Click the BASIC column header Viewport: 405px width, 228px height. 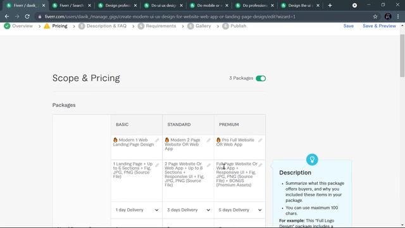tap(122, 125)
